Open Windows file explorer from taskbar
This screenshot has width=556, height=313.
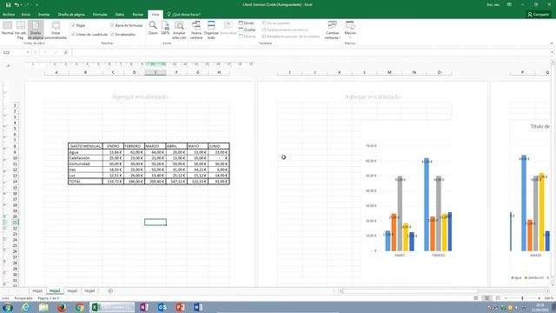click(43, 307)
